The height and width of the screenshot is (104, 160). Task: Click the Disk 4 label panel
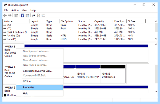[x=10, y=74]
